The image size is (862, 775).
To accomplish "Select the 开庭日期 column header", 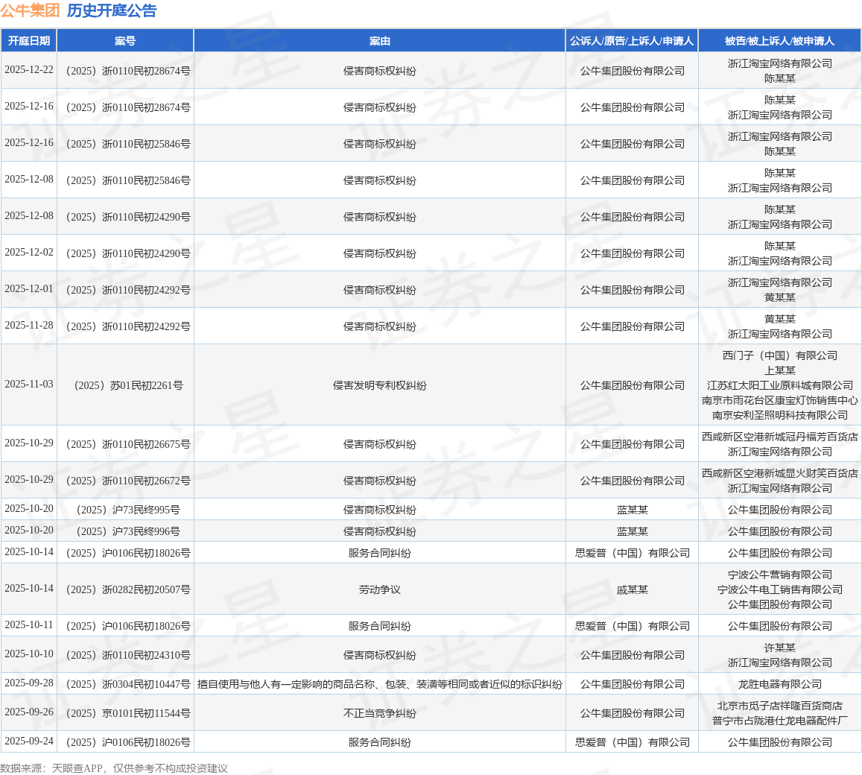I will click(x=28, y=41).
